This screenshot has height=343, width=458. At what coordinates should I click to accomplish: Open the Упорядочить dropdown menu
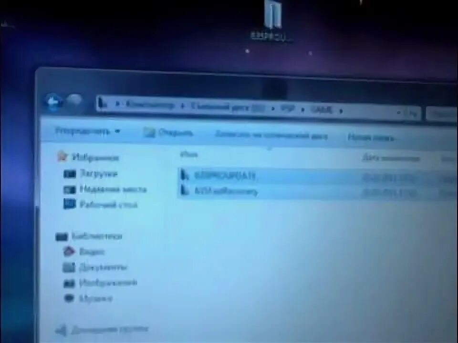pyautogui.click(x=88, y=131)
